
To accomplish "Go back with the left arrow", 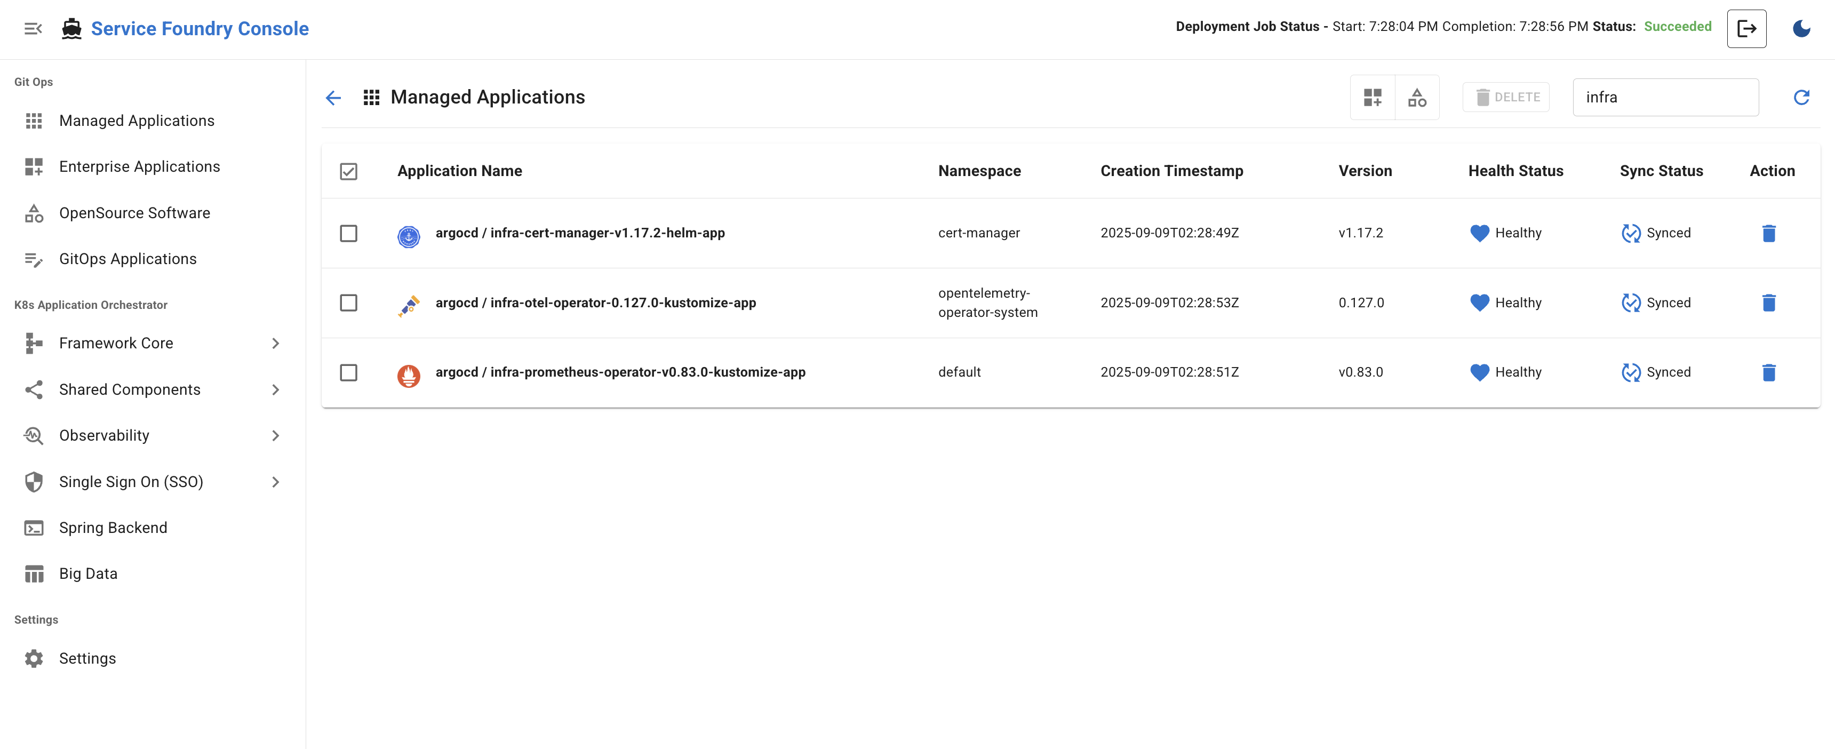I will [x=333, y=98].
